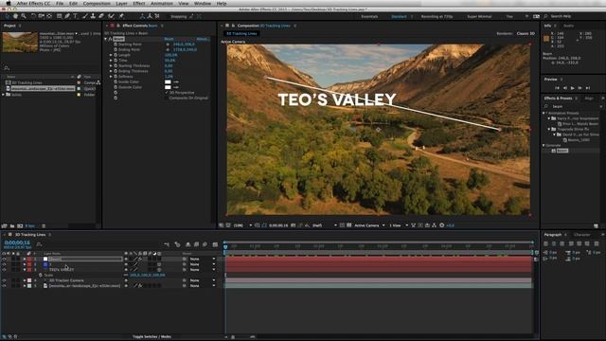Open the 1 View layout dropdown
Screen dimensions: 606x341
point(399,225)
